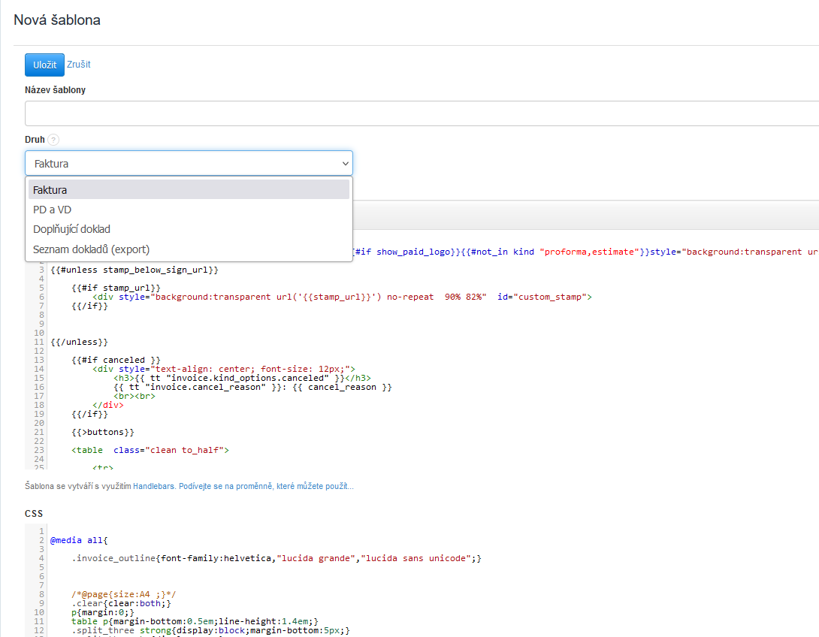Cancel with the Zrušit link

[79, 65]
